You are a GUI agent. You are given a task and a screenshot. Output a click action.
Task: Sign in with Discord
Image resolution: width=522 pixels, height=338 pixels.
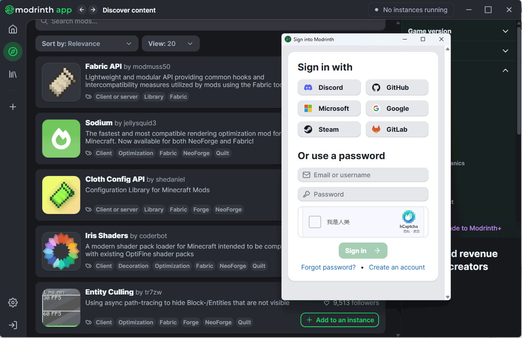coord(329,87)
